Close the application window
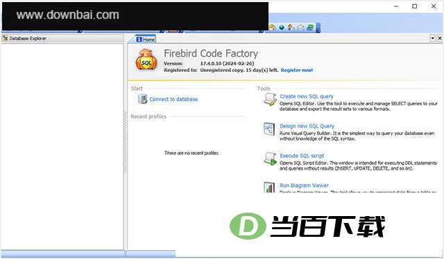Image resolution: width=444 pixels, height=259 pixels. [x=434, y=6]
